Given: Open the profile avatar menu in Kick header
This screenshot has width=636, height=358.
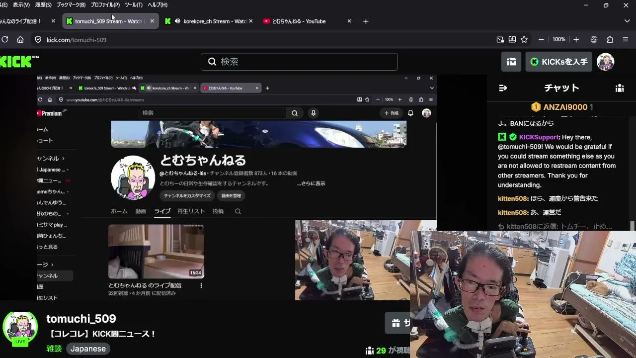Looking at the screenshot, I should click(x=605, y=62).
